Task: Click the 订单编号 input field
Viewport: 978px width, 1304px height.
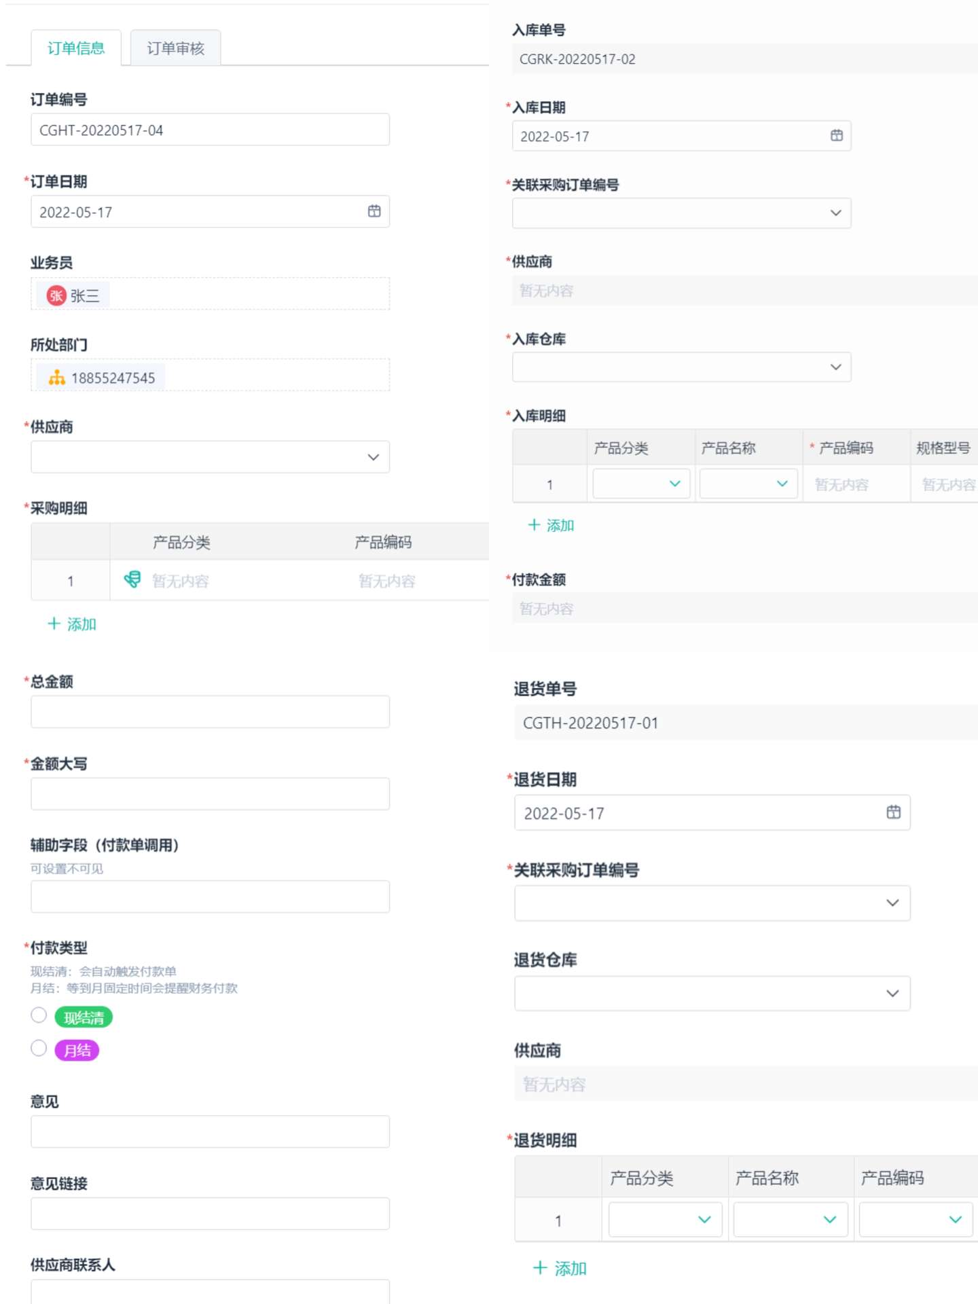Action: (x=210, y=130)
